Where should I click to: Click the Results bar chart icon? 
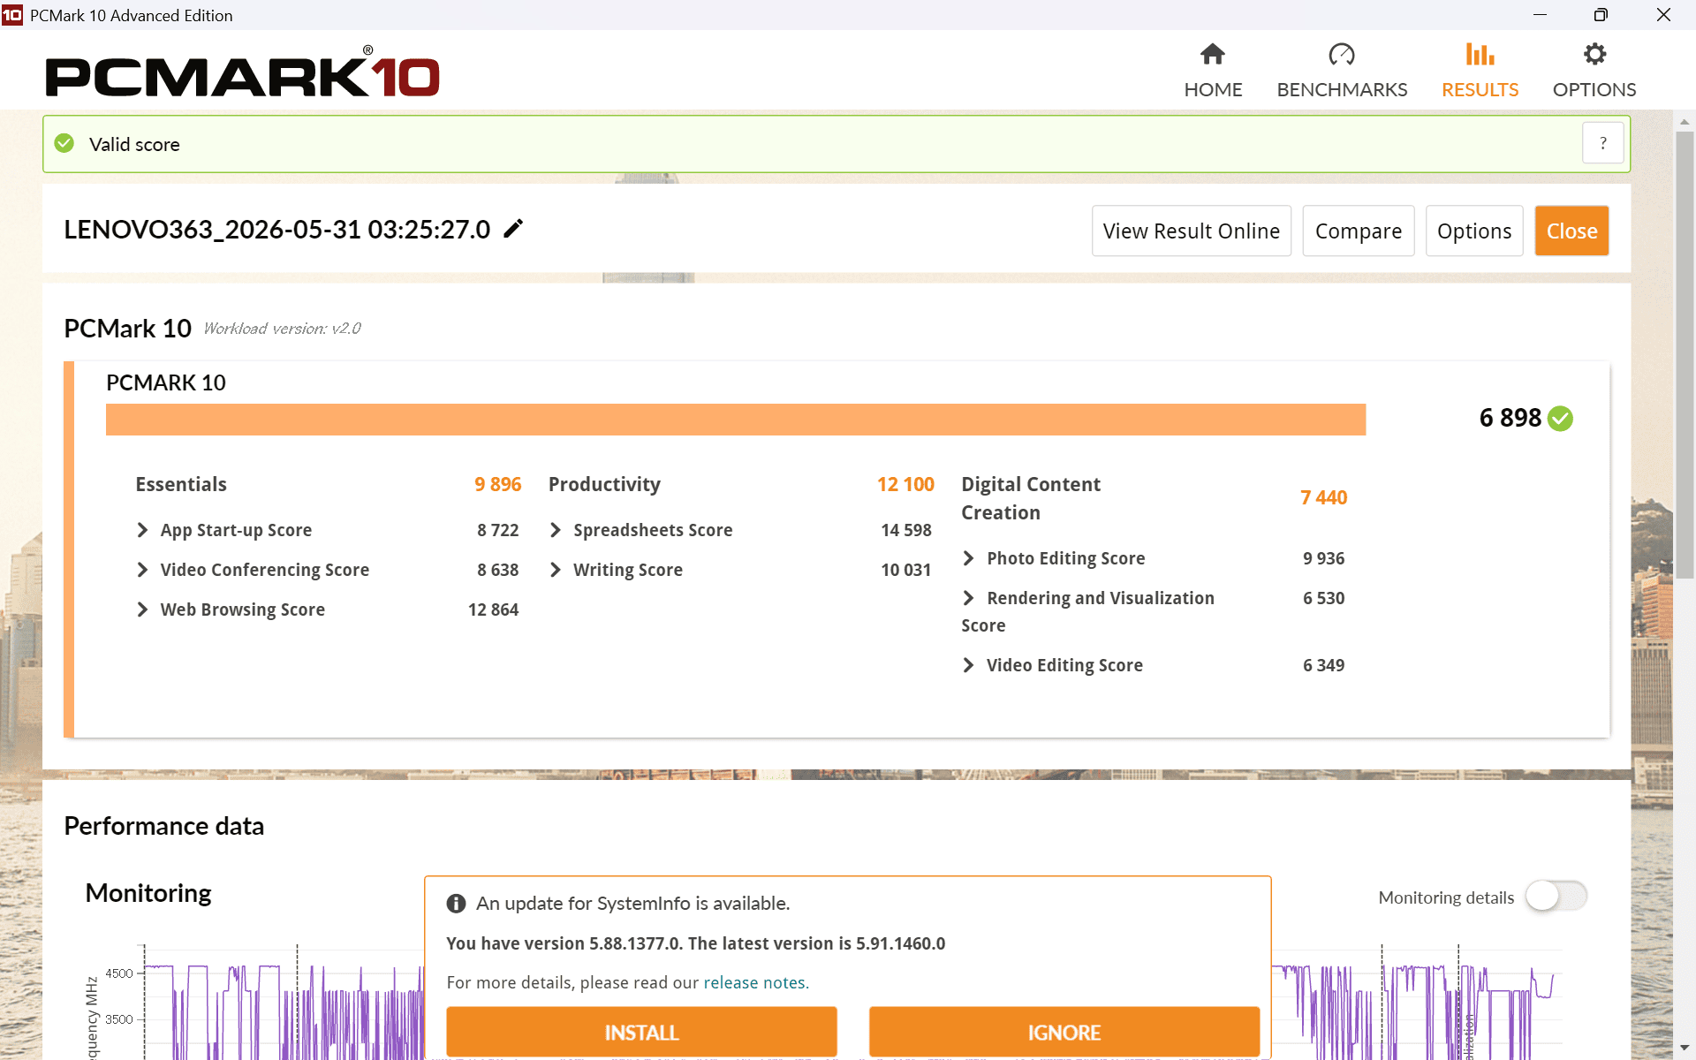1480,55
